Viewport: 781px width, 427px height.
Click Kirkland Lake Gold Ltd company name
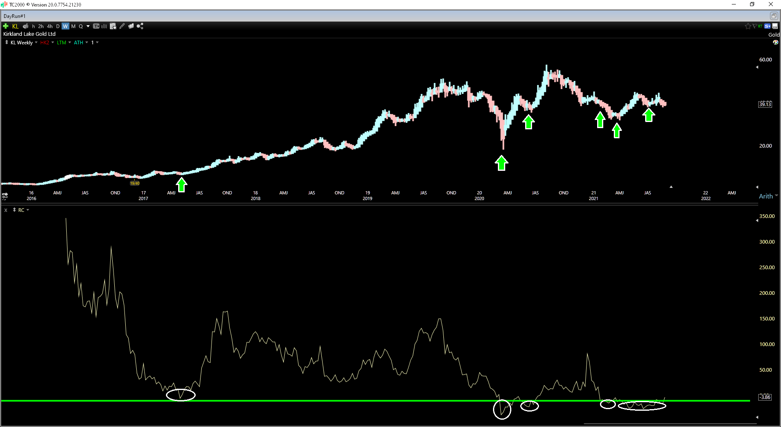29,34
